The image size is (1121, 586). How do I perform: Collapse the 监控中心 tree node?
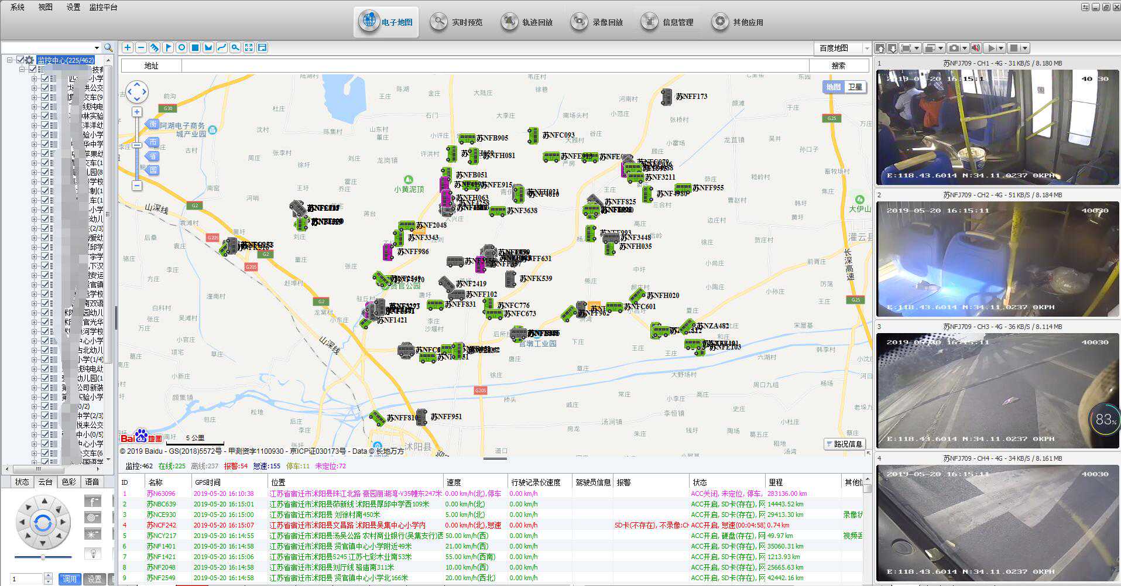pyautogui.click(x=10, y=60)
